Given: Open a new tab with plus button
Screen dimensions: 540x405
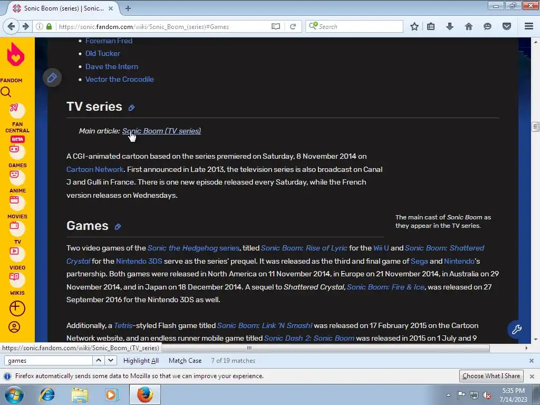Looking at the screenshot, I should click(128, 8).
